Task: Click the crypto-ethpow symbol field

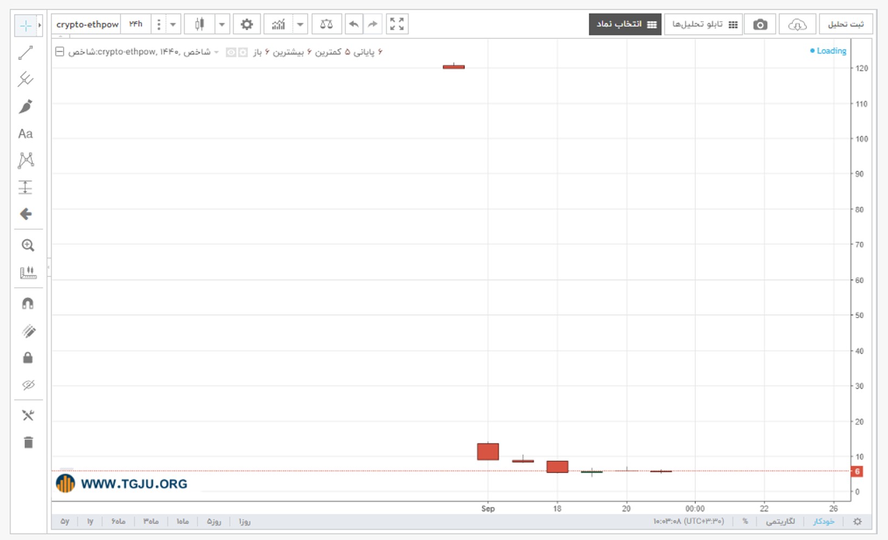Action: pyautogui.click(x=87, y=24)
